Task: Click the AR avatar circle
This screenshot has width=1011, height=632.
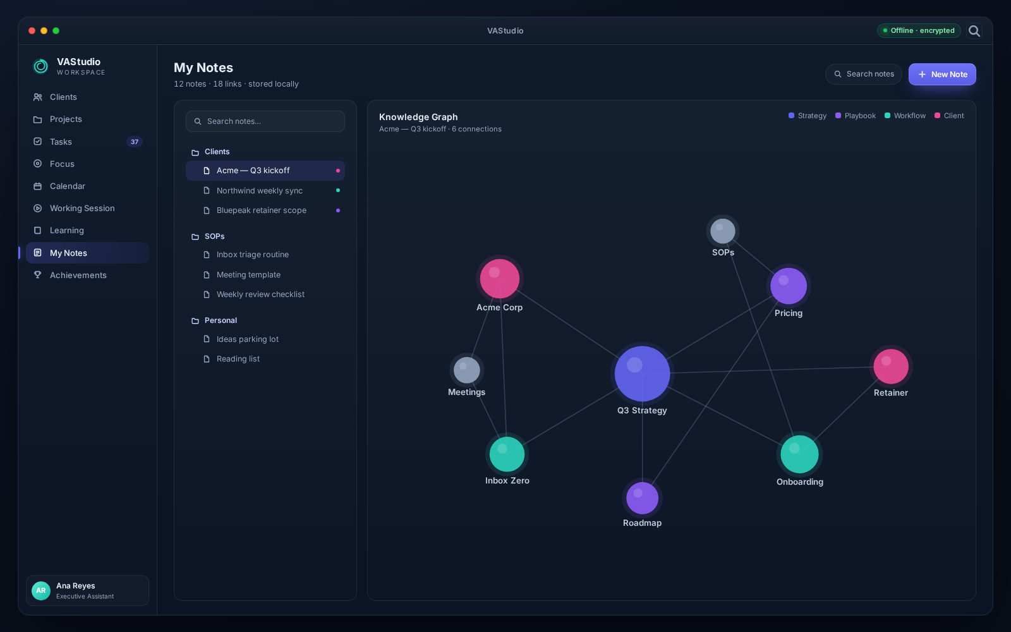Action: [41, 590]
